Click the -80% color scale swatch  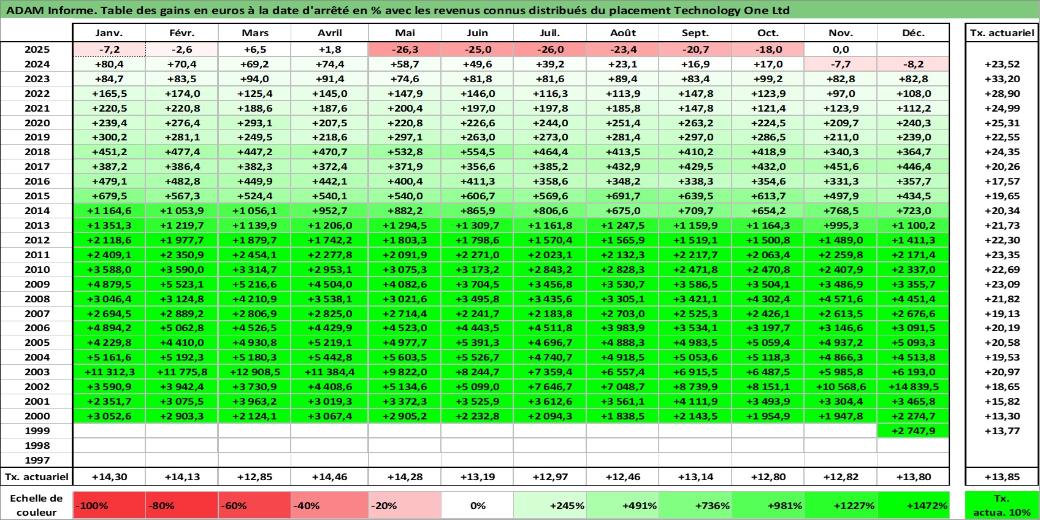point(182,505)
